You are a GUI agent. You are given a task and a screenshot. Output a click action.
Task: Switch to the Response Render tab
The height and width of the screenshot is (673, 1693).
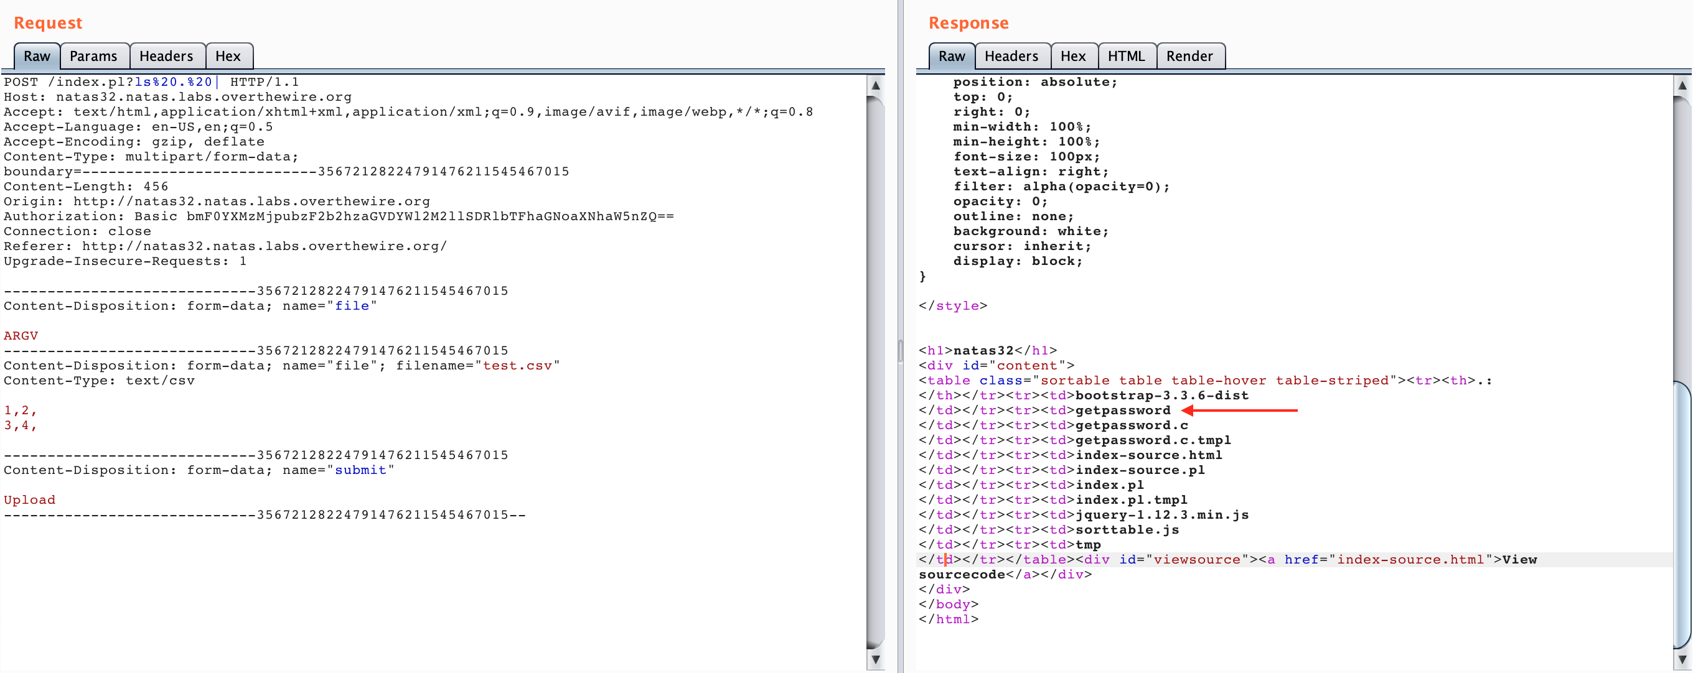[1189, 57]
